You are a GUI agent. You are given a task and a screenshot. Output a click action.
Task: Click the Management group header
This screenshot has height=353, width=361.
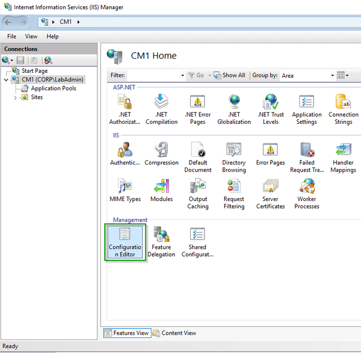point(130,220)
